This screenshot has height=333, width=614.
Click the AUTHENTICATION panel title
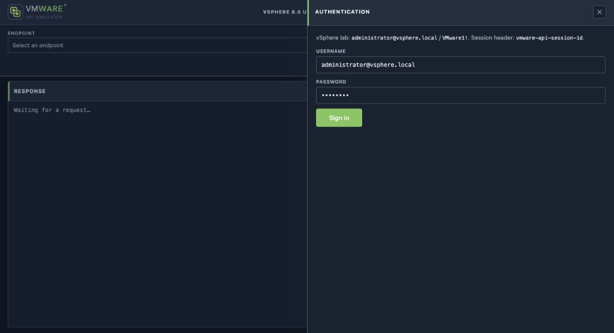click(x=342, y=12)
